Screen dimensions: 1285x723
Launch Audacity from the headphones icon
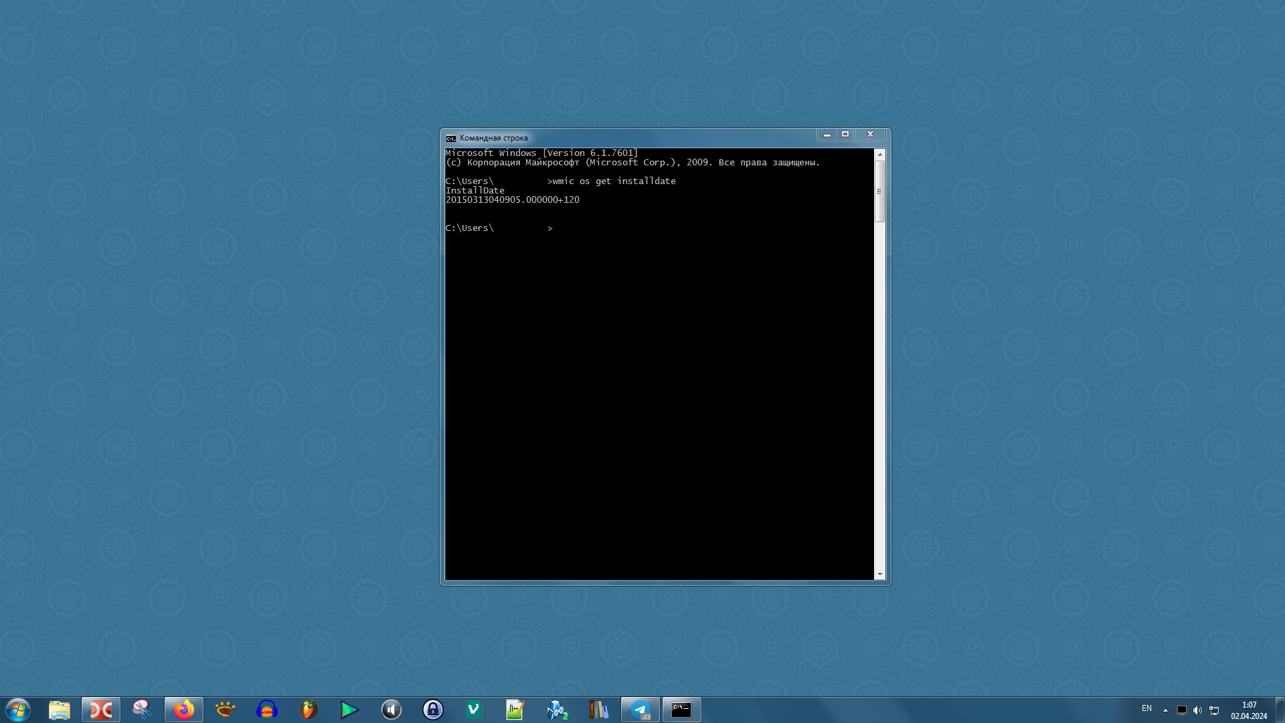[267, 710]
